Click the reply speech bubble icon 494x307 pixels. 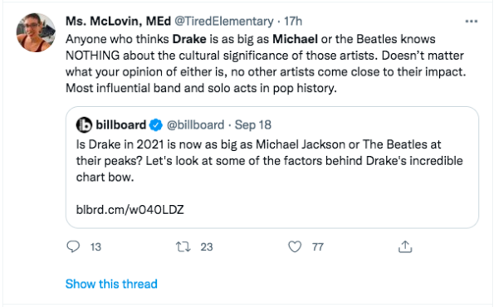click(x=73, y=246)
